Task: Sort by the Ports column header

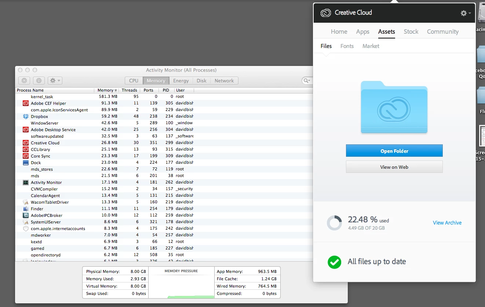Action: 149,90
